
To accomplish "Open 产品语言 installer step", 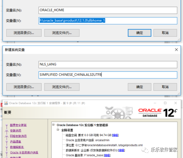I will point(16,142).
